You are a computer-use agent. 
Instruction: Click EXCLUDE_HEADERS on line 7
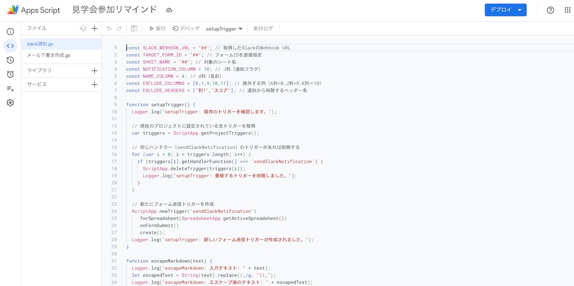pos(163,90)
